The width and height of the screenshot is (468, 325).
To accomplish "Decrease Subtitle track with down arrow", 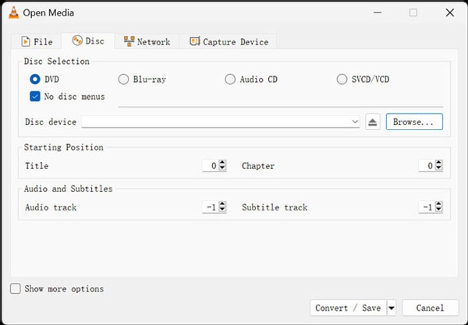I will pyautogui.click(x=438, y=210).
